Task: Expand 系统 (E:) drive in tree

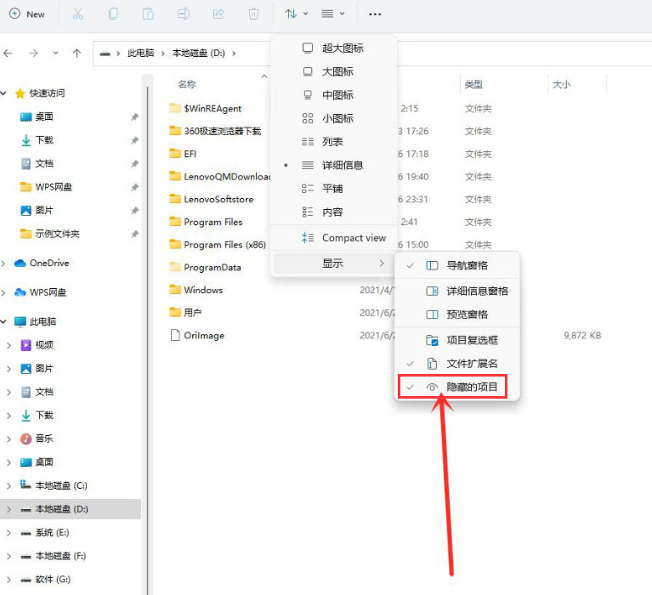Action: click(9, 533)
